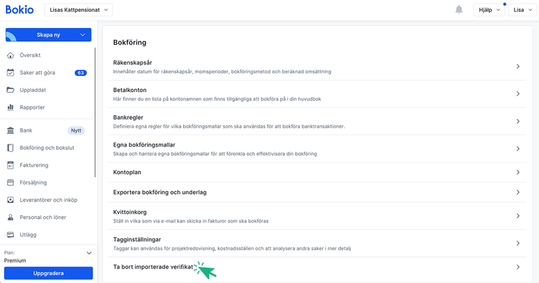Click the Leverantörer och inköp icon
The image size is (539, 283).
coord(10,200)
